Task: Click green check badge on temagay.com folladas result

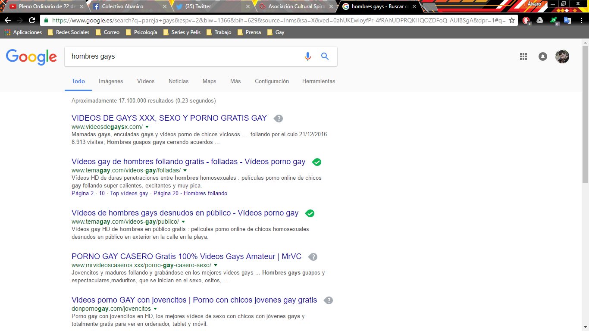Action: click(316, 162)
